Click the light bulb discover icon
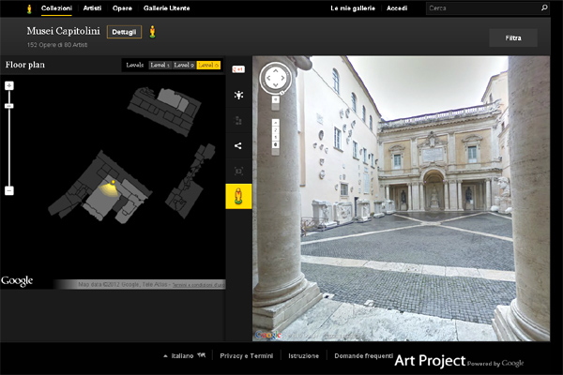This screenshot has height=375, width=563. (238, 95)
